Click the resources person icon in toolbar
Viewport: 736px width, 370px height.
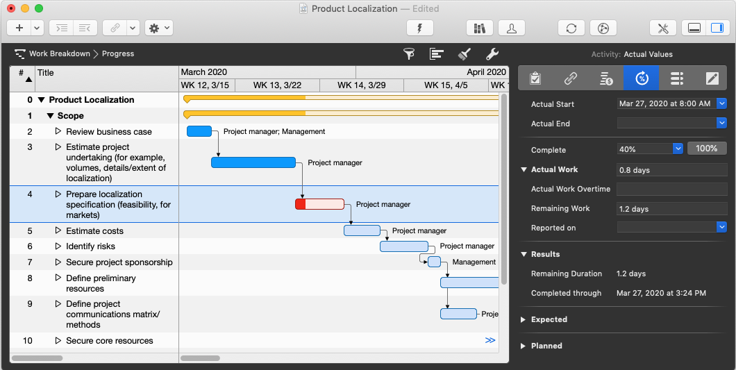click(512, 28)
